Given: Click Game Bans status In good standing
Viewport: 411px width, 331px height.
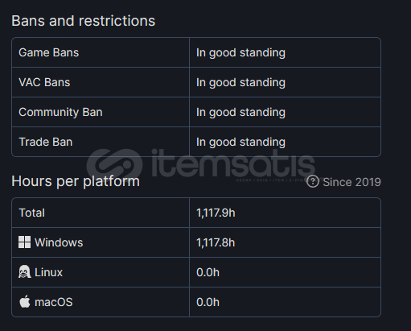Looking at the screenshot, I should [x=240, y=53].
